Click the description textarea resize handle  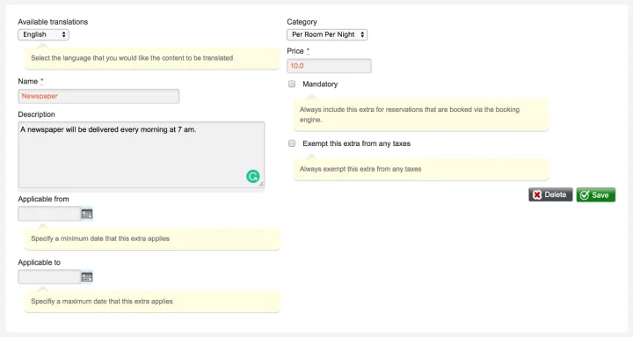point(261,184)
